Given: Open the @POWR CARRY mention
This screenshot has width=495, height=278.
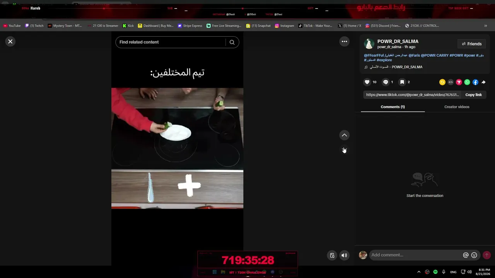Looking at the screenshot, I should coord(435,55).
